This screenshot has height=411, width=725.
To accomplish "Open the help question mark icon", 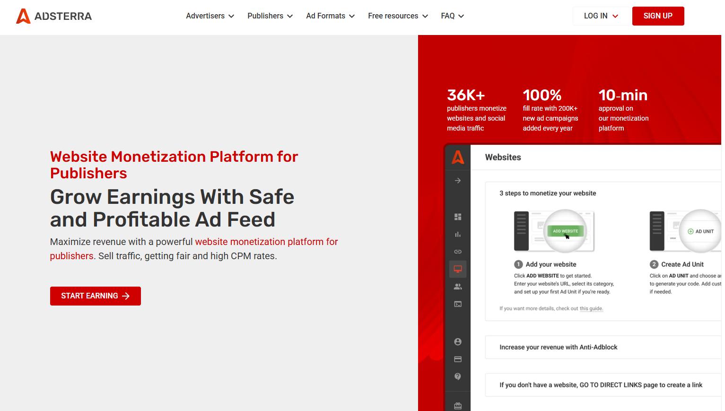I will coord(458,376).
